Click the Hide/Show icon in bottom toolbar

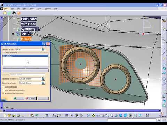pos(135,115)
